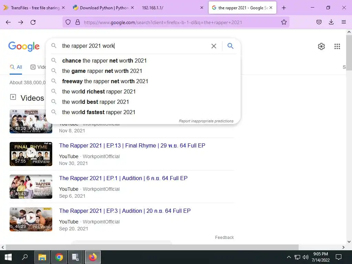View site security padlock info
Screen dimensions: 352x264
coord(78,22)
